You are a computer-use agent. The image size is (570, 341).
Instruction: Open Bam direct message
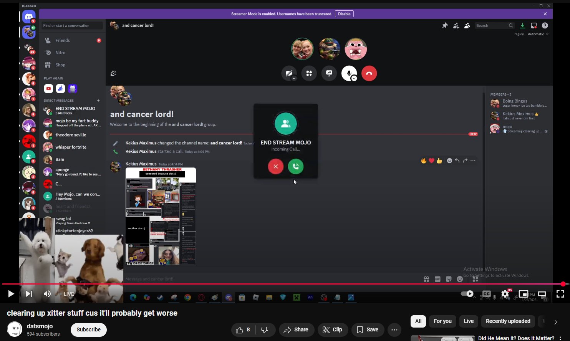72,159
